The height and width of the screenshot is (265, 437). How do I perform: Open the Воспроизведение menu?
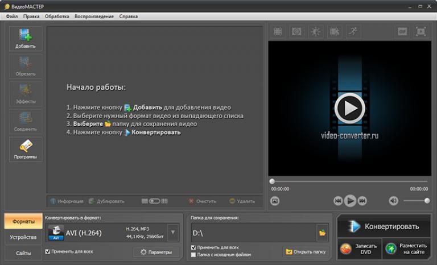click(94, 16)
